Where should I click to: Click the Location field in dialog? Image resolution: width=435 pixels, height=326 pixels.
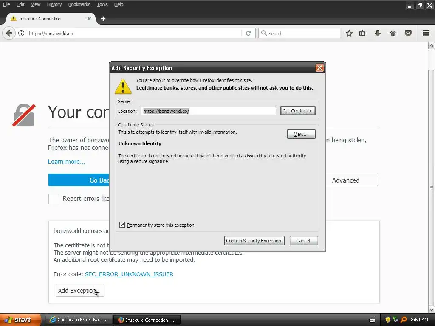point(208,111)
